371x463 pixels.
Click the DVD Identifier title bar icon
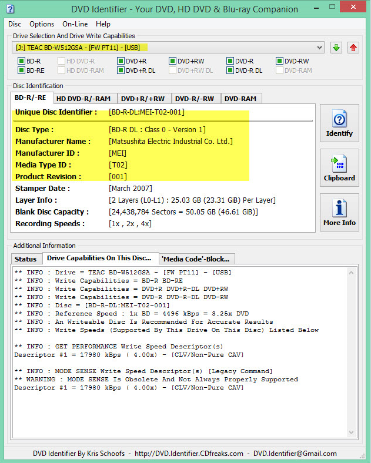point(11,9)
